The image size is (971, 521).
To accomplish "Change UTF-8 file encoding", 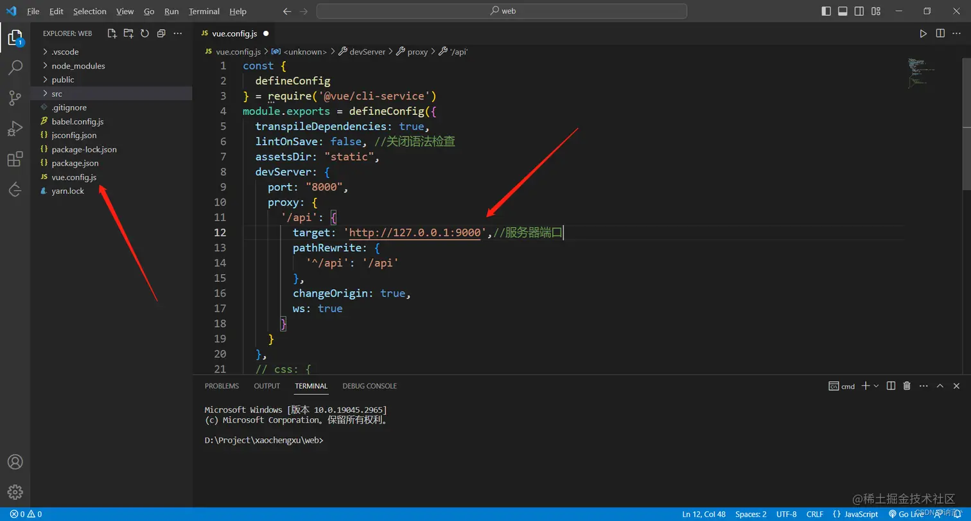I will pyautogui.click(x=786, y=514).
